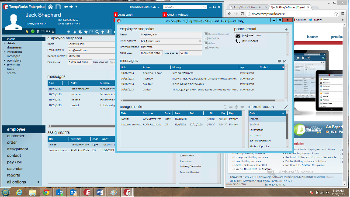Select the order navigation section
Image resolution: width=350 pixels, height=197 pixels.
pyautogui.click(x=12, y=142)
